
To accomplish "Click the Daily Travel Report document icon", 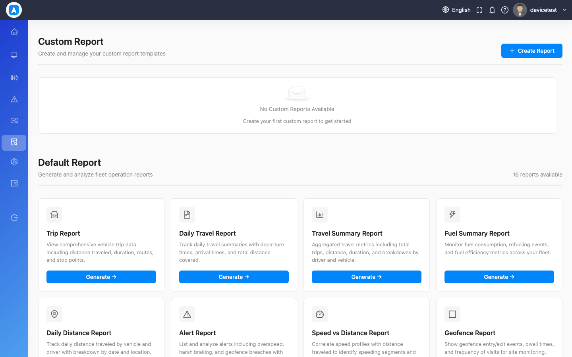I will [x=187, y=215].
